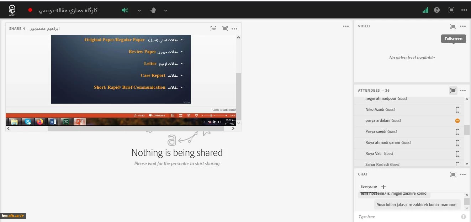This screenshot has height=222, width=471.
Task: Expand the raise hand status dropdown
Action: click(166, 10)
